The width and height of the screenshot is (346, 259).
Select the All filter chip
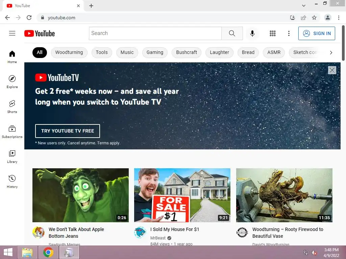(x=40, y=52)
